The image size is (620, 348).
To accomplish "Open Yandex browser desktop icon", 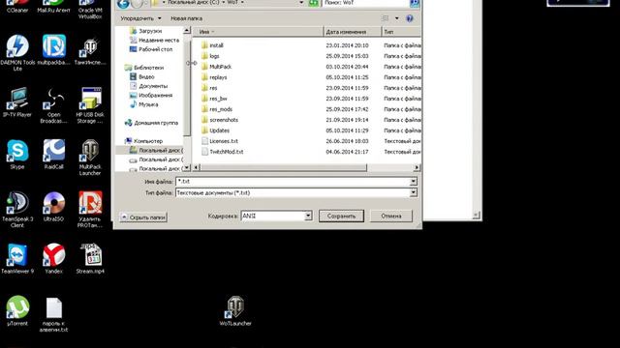I will point(54,258).
